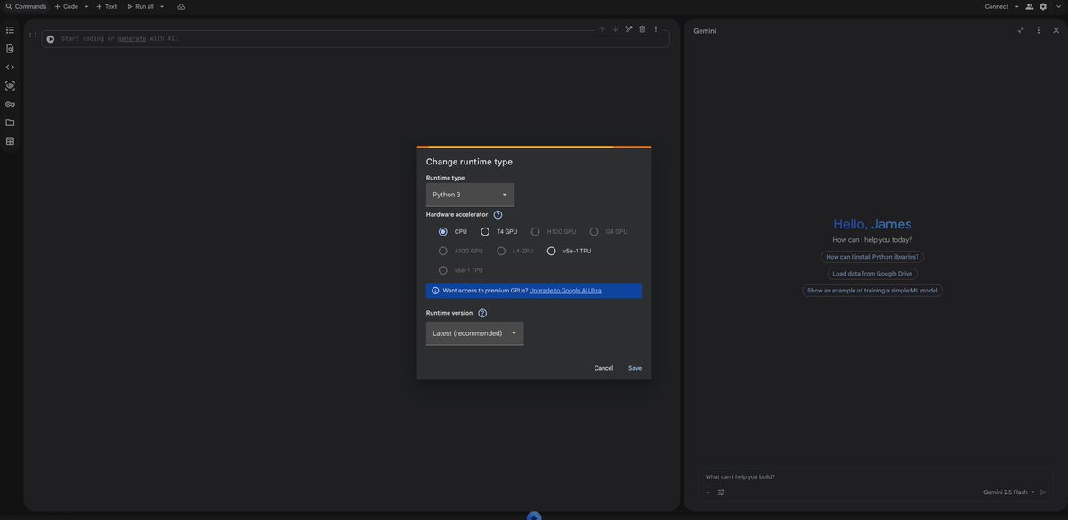Open the Share notebook people icon
The height and width of the screenshot is (520, 1068).
tap(1030, 6)
